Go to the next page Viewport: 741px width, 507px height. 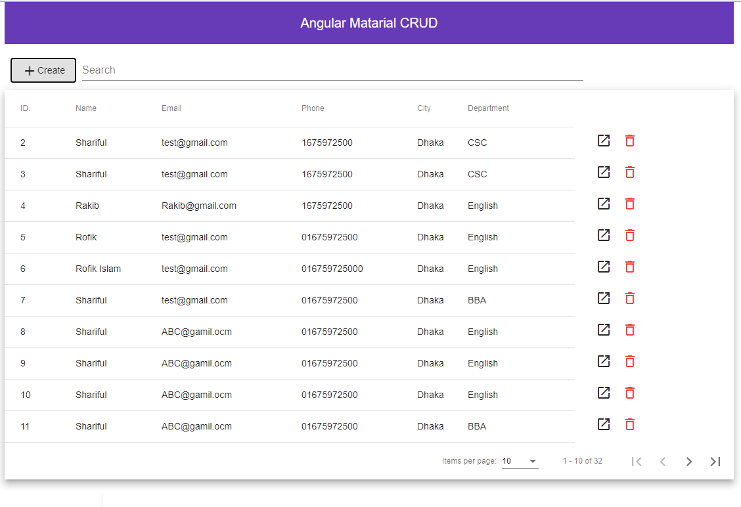(x=688, y=462)
